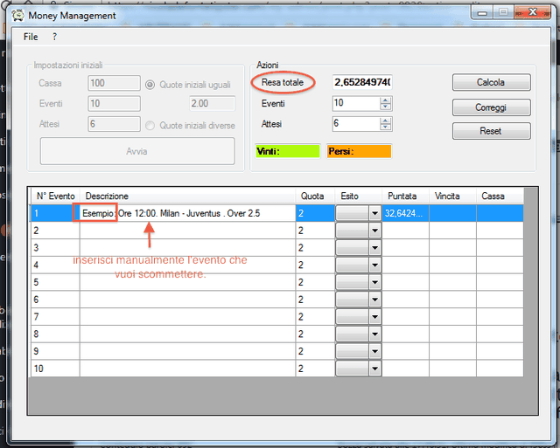Click the Quota cell of event 7
Screen dimensions: 560x448
tap(315, 316)
